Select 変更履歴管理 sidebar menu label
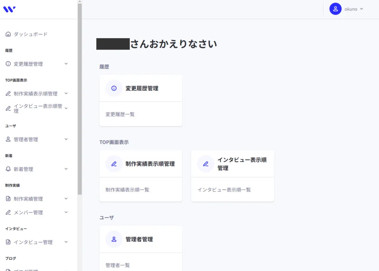 pos(28,64)
